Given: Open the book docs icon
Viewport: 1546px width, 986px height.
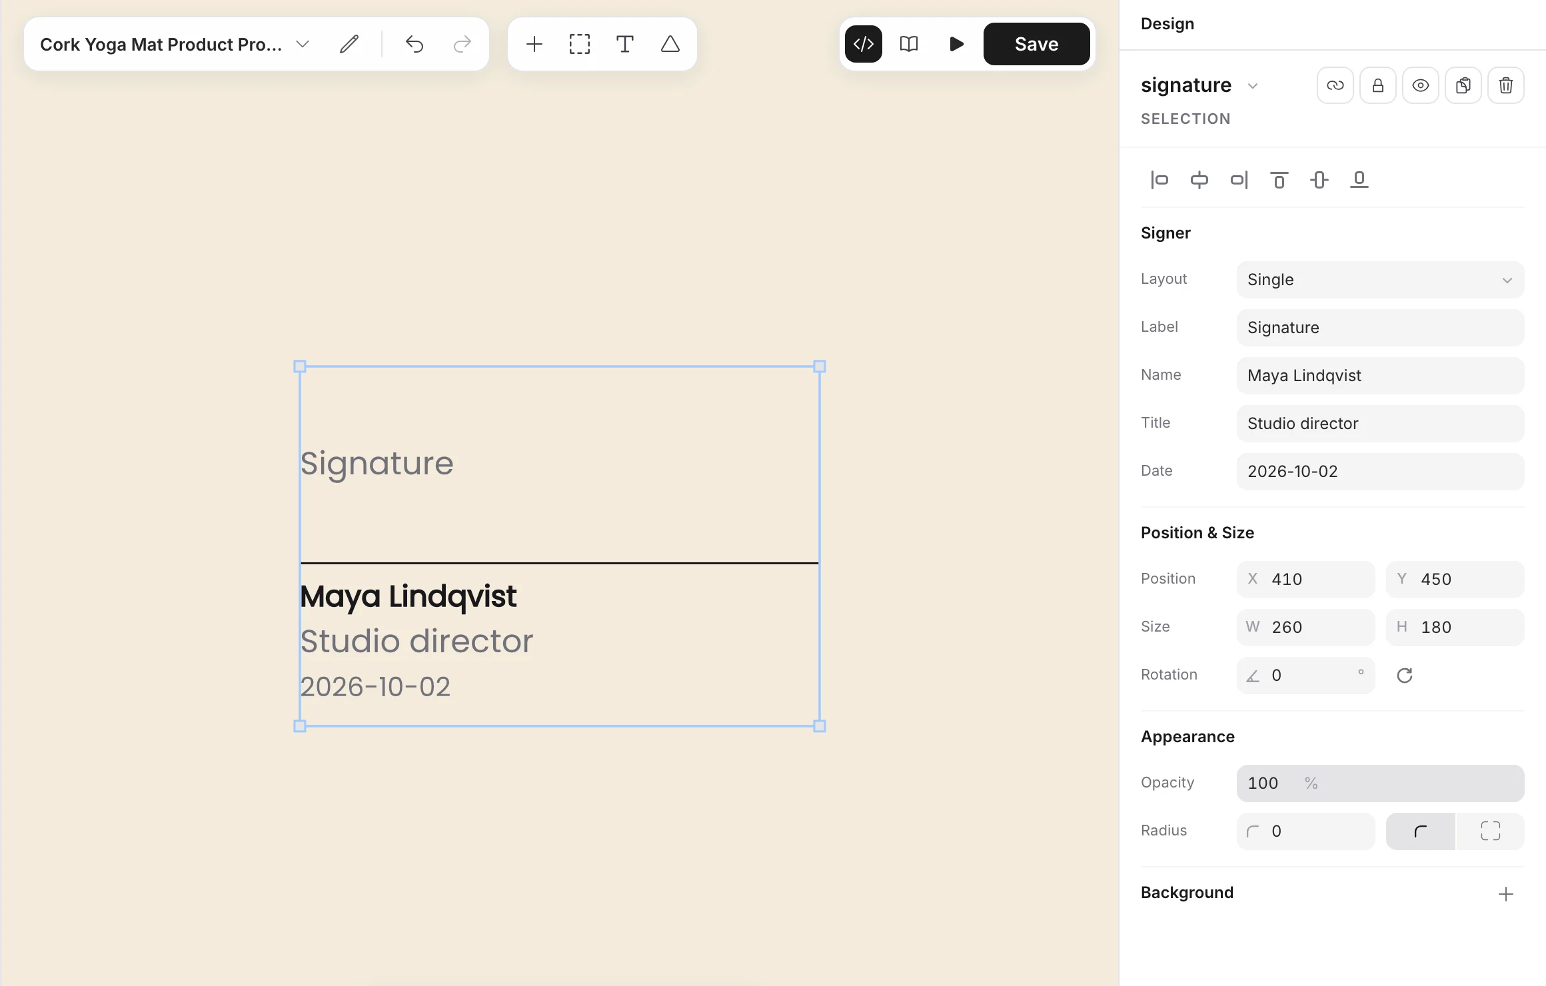Looking at the screenshot, I should coord(909,44).
